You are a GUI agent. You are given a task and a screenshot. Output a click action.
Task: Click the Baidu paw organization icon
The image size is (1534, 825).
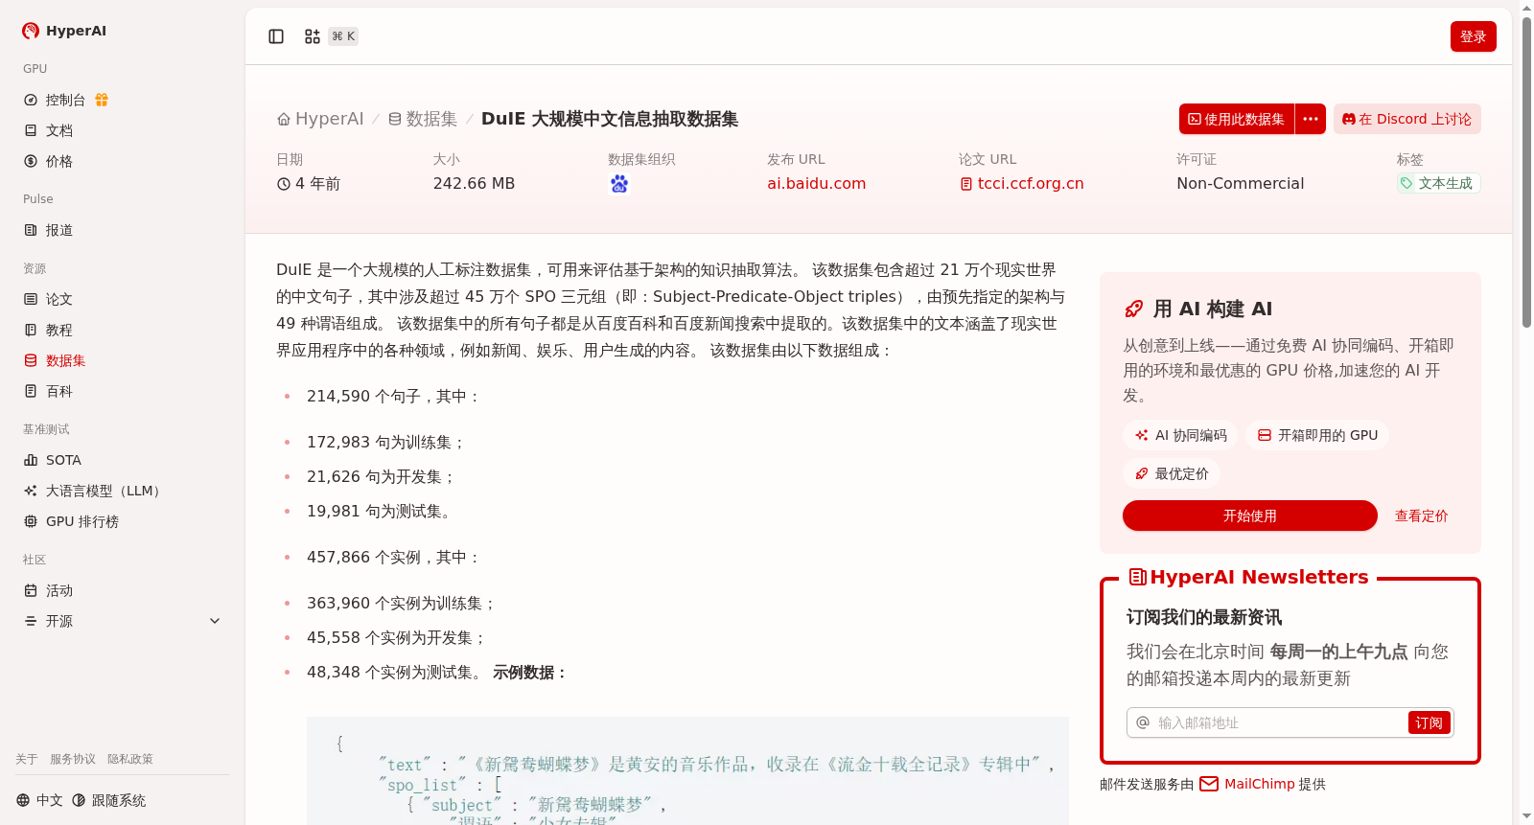tap(619, 183)
